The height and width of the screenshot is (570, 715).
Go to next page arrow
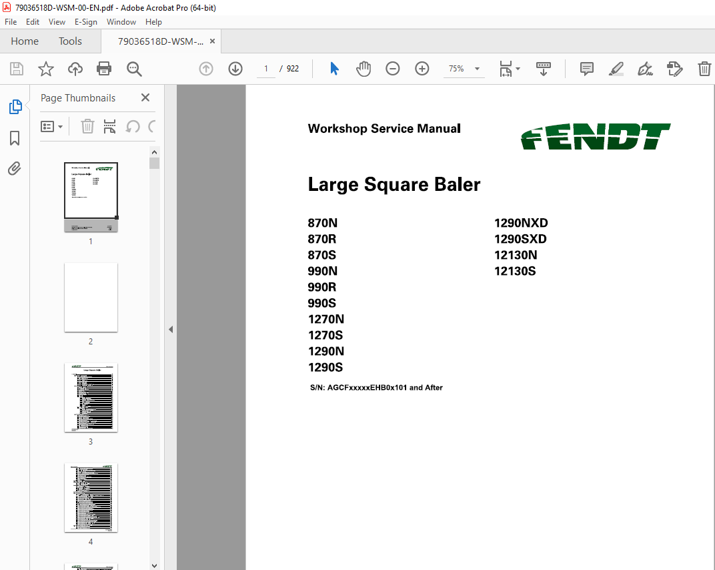click(x=235, y=69)
